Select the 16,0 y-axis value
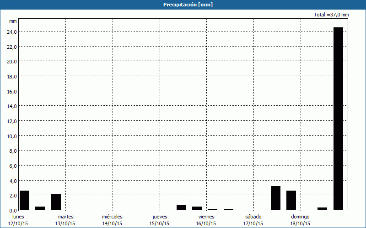Viewport: 366px width, 228px height. point(12,92)
